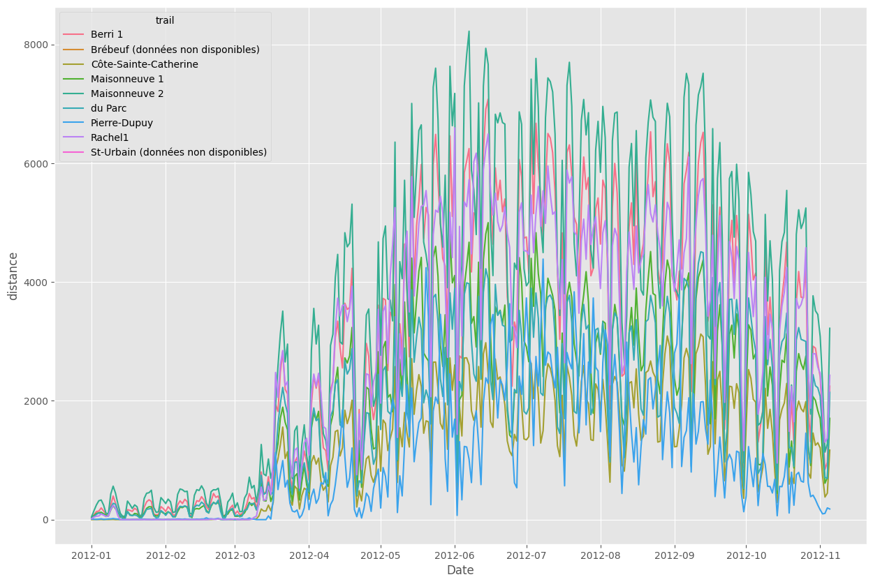The height and width of the screenshot is (584, 873).
Task: Click the Berri 1 legend line swatch
Action: tap(74, 36)
